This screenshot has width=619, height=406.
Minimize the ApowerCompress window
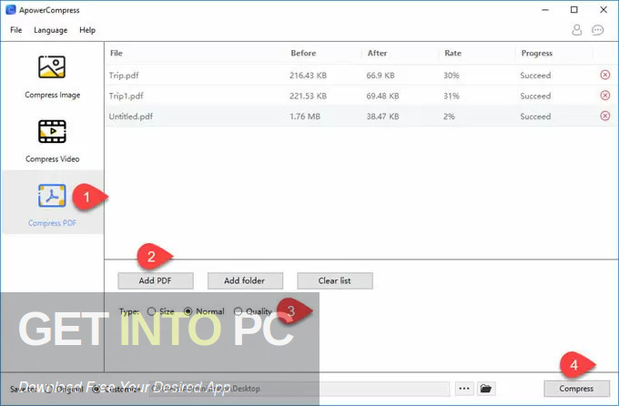tap(545, 10)
